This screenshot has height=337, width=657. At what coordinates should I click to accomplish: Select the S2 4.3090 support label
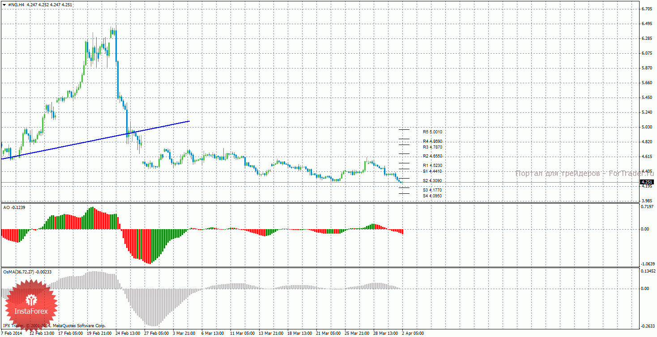click(x=432, y=181)
